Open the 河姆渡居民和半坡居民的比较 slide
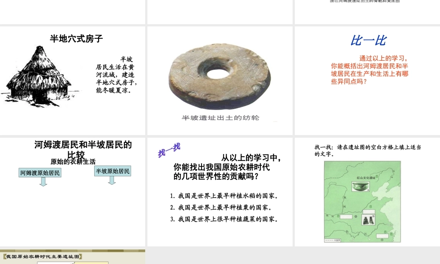Screen dimensions: 440x264 [73, 192]
